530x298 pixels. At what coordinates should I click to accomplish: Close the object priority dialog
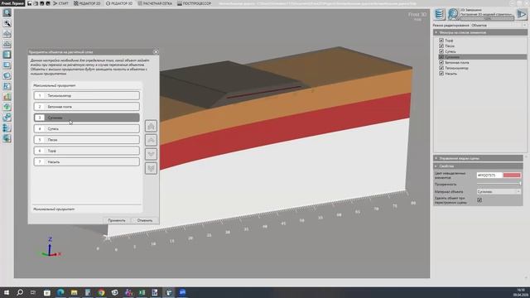pyautogui.click(x=156, y=51)
